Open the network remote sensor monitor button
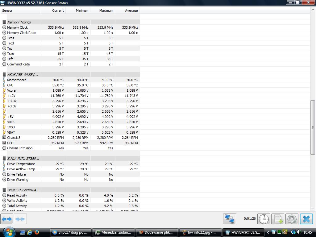Image resolution: width=316 pixels, height=237 pixels. click(x=230, y=219)
